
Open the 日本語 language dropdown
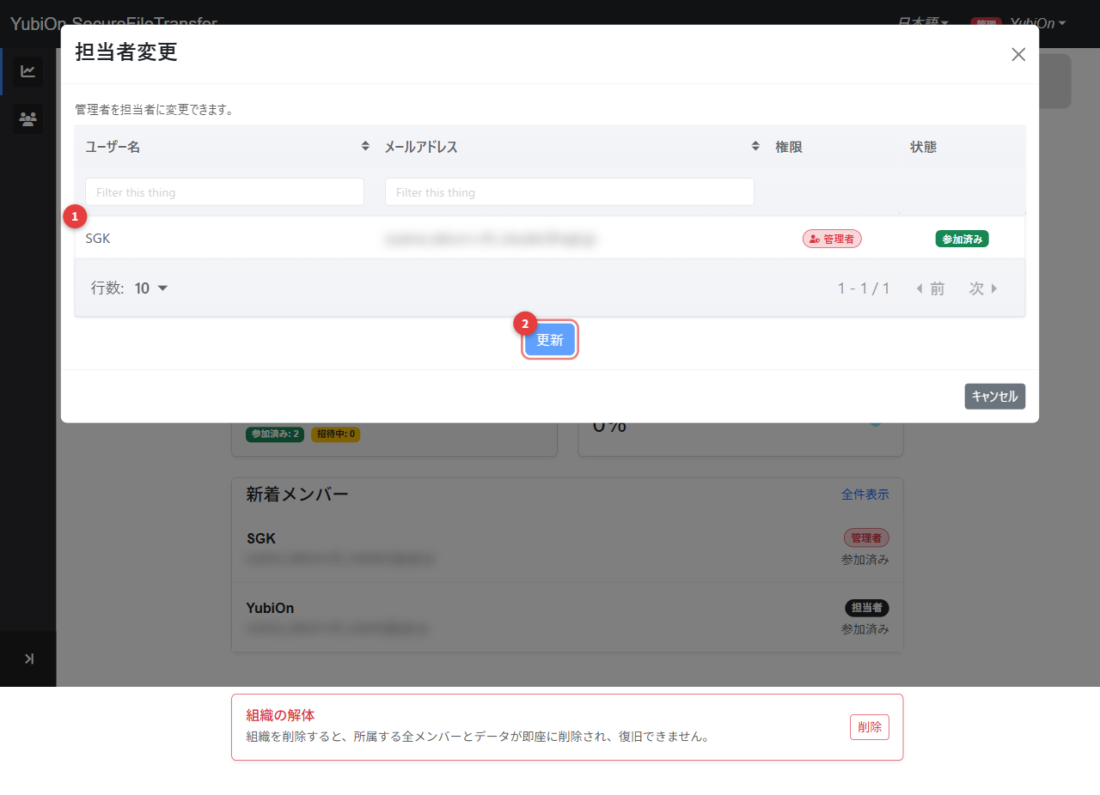coord(923,22)
